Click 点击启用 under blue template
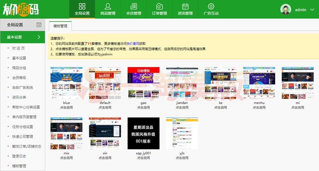 (66, 107)
